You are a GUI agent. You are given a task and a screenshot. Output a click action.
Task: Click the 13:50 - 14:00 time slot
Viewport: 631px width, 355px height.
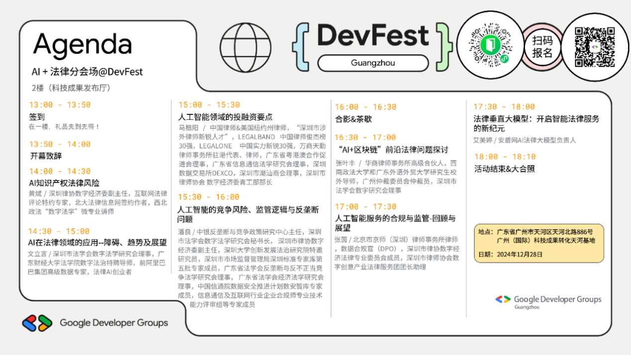pos(60,144)
